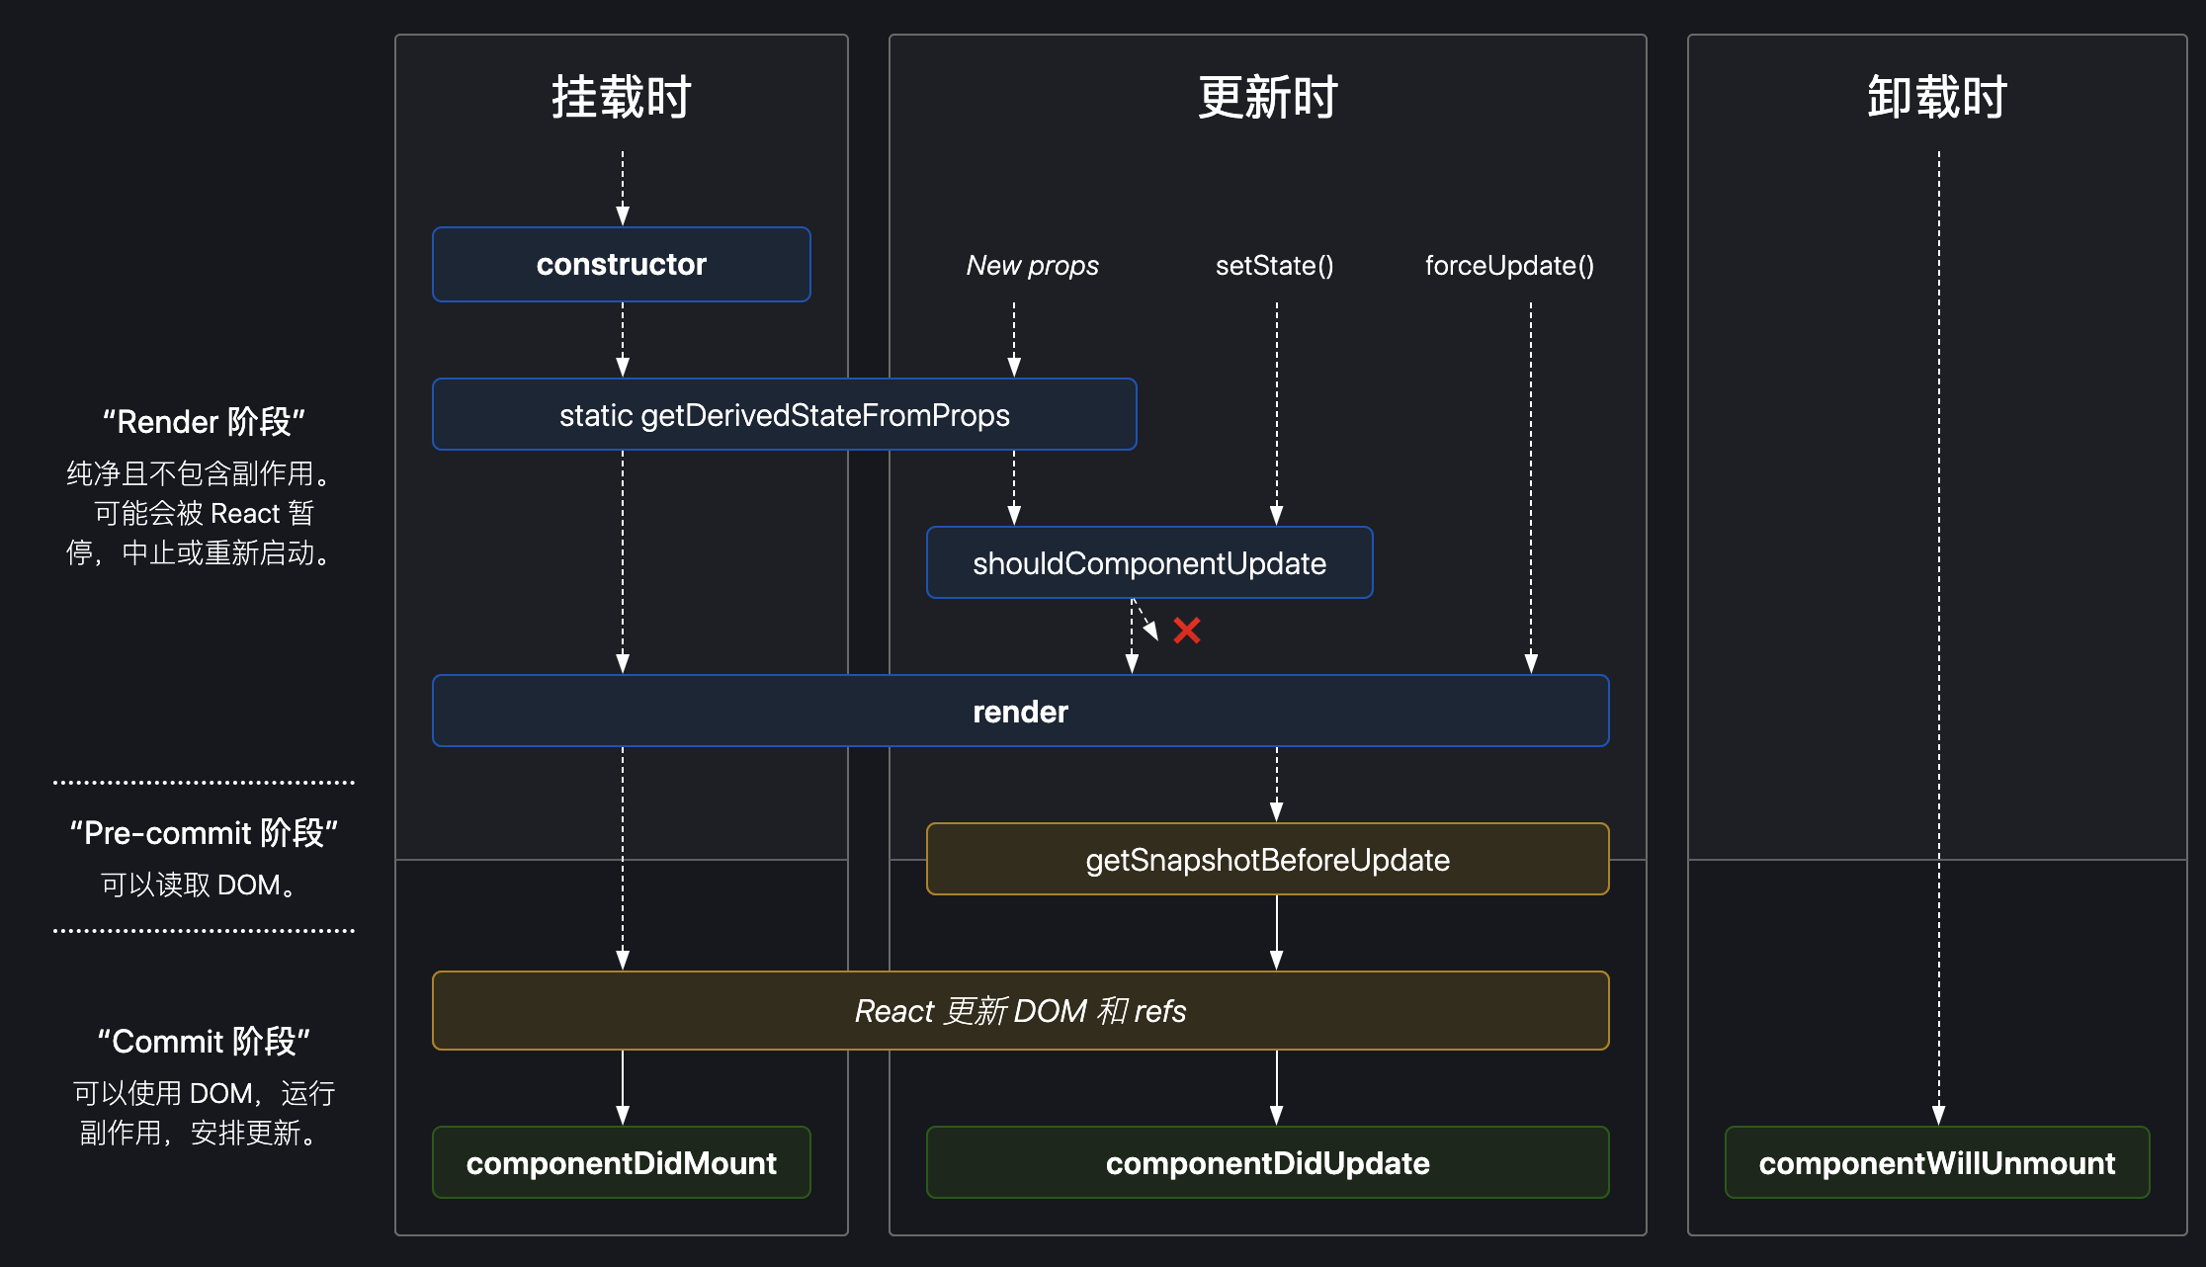Click the componentDidMount box
Screen dimensions: 2206x1267
[621, 1162]
